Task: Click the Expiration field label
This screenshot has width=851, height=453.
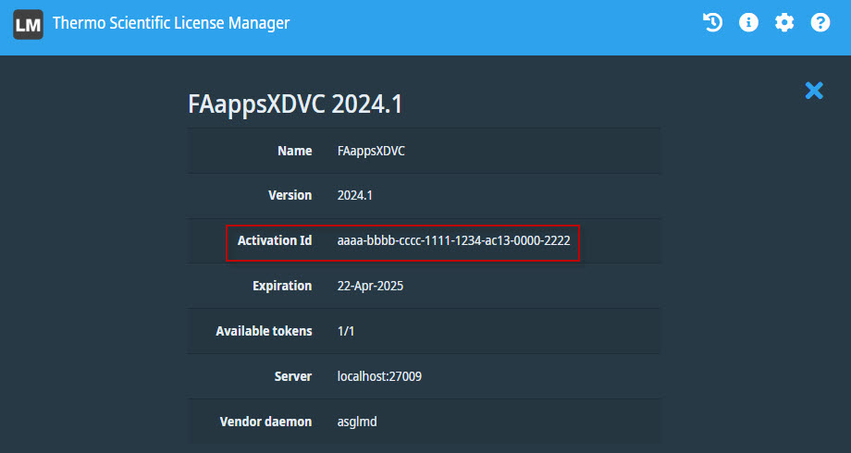Action: click(282, 286)
